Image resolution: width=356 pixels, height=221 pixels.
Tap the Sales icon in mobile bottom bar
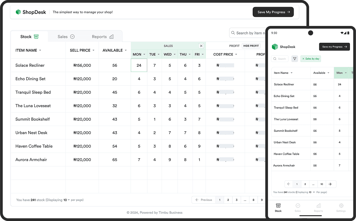[298, 206]
